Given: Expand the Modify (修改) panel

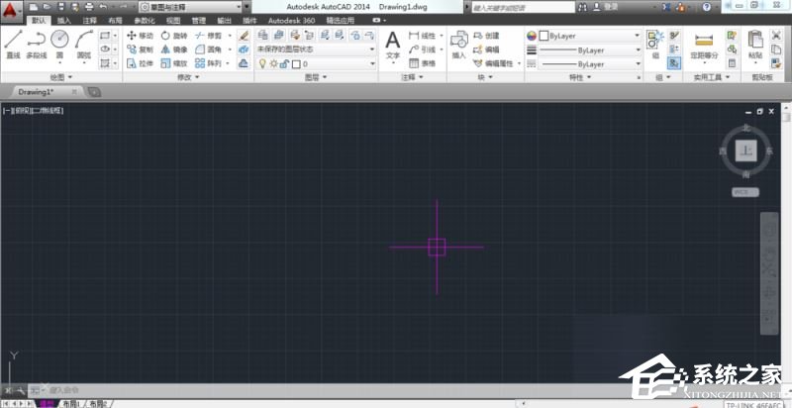Looking at the screenshot, I should (188, 77).
